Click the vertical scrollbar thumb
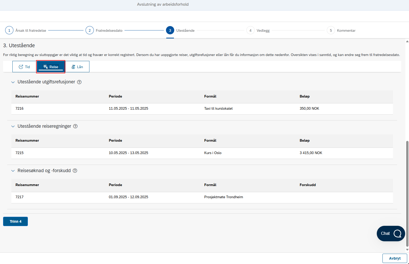 (x=407, y=194)
